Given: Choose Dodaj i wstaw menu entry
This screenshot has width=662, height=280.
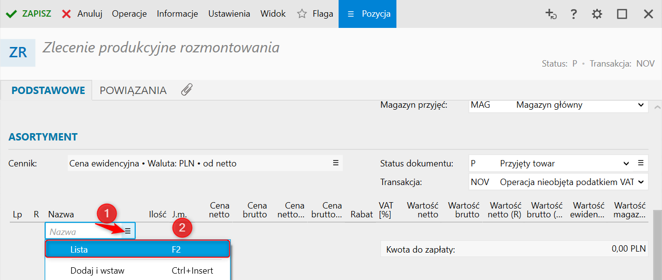Looking at the screenshot, I should click(137, 271).
